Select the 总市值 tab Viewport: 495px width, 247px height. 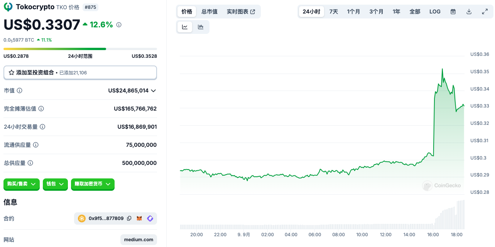[x=209, y=12]
